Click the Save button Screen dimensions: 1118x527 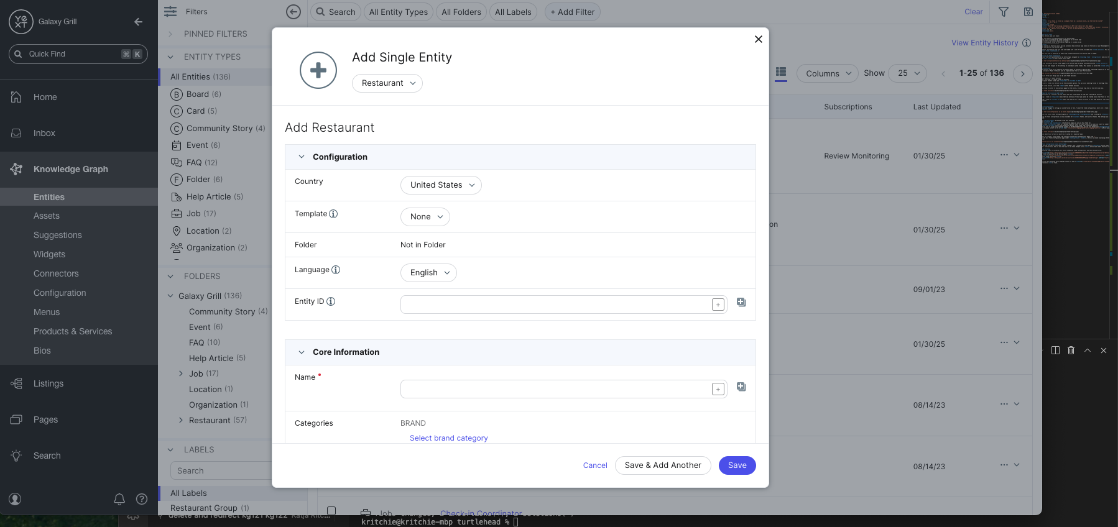tap(737, 465)
